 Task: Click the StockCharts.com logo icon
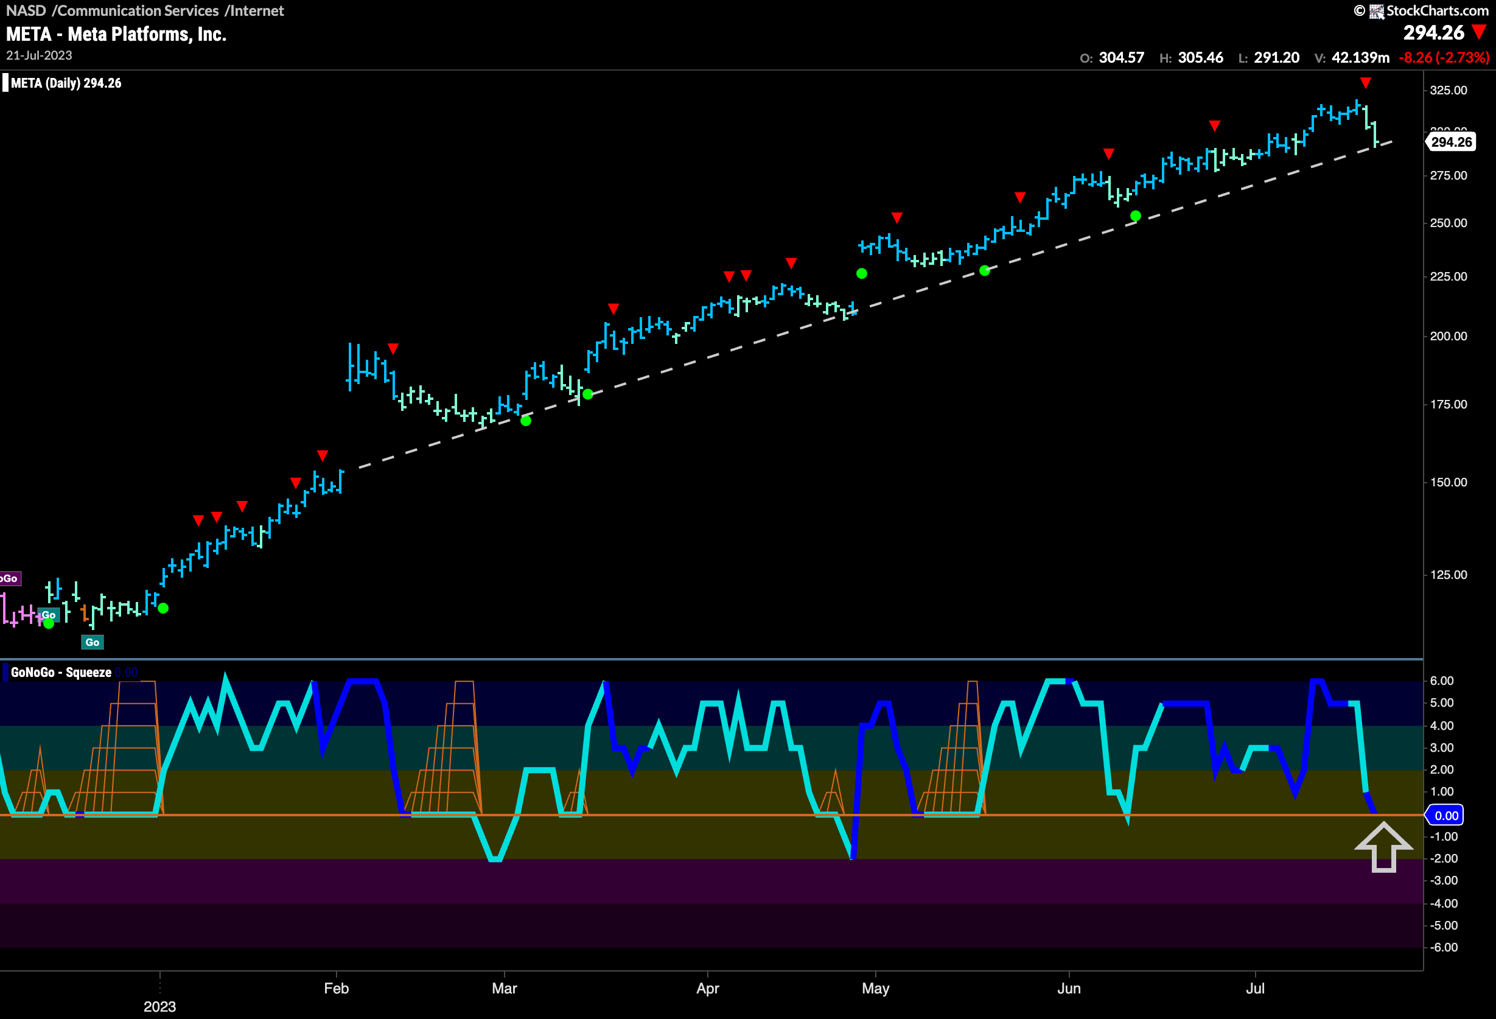(x=1376, y=11)
